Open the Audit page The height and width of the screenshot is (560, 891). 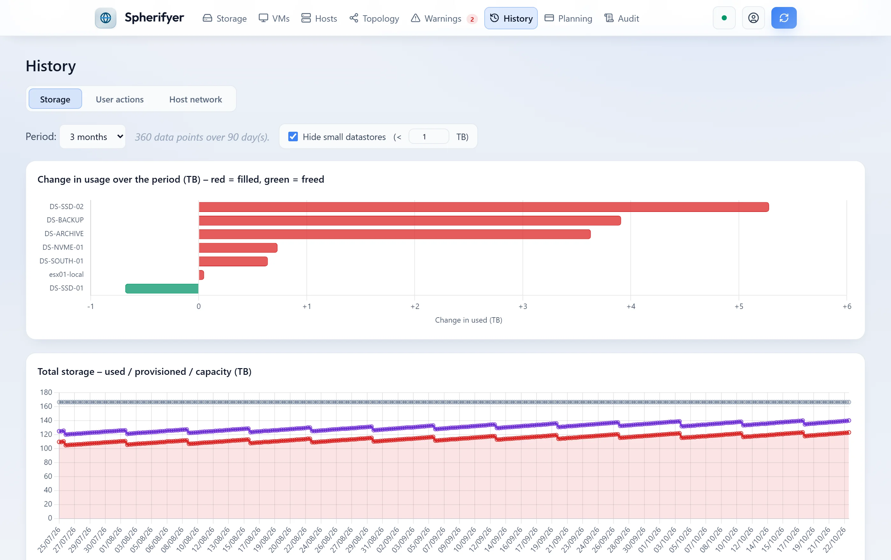[x=621, y=18]
